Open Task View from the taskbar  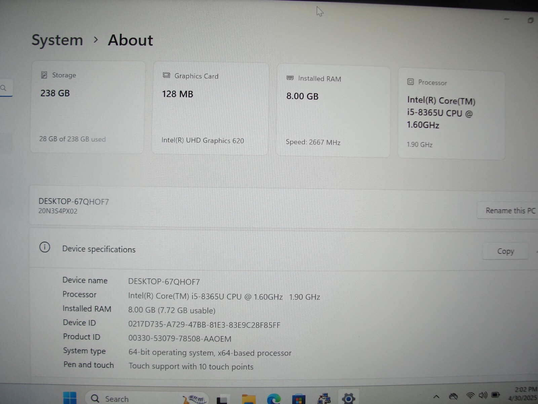coord(223,399)
